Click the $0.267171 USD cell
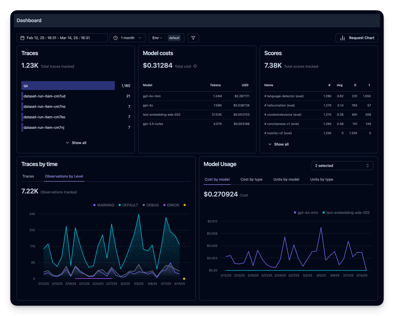 pyautogui.click(x=242, y=96)
